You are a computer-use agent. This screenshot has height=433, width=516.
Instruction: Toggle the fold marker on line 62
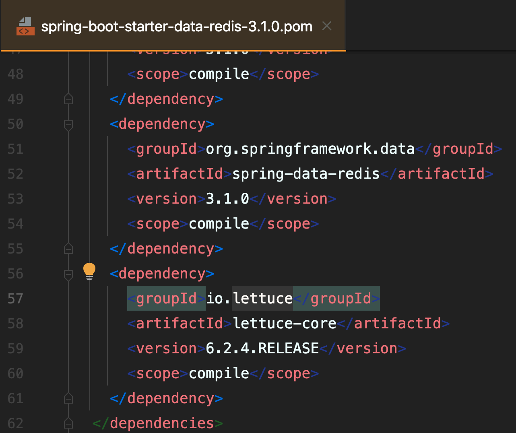[x=68, y=423]
